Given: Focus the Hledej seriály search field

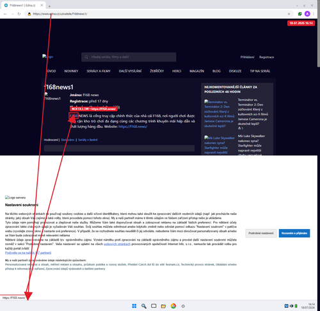Looking at the screenshot, I should point(129,57).
